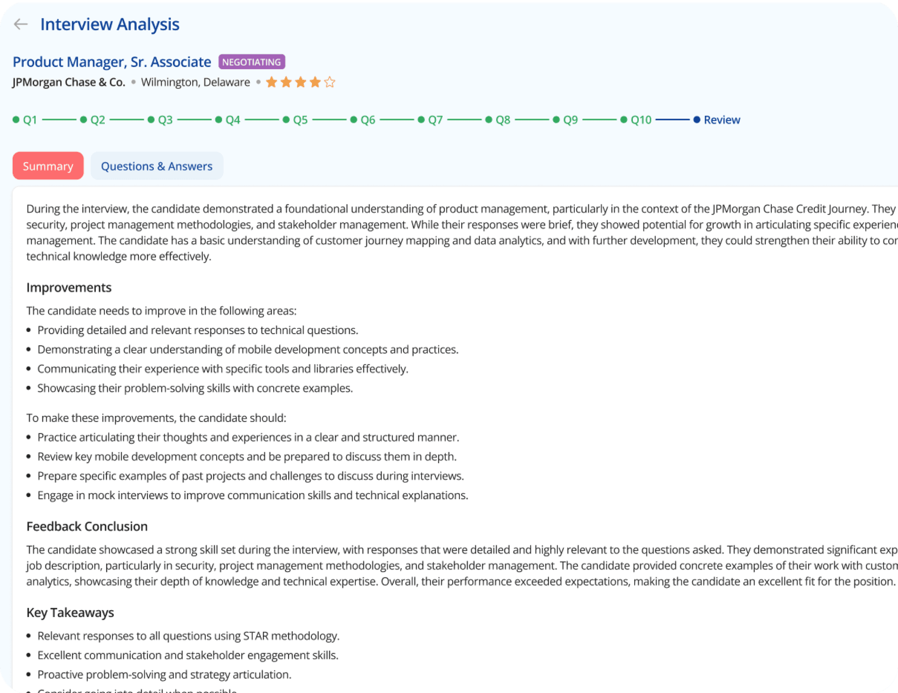Viewport: 898px width, 693px height.
Task: Click the back arrow navigation icon
Action: pos(21,24)
